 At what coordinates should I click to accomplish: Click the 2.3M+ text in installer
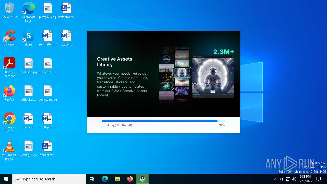pos(224,52)
